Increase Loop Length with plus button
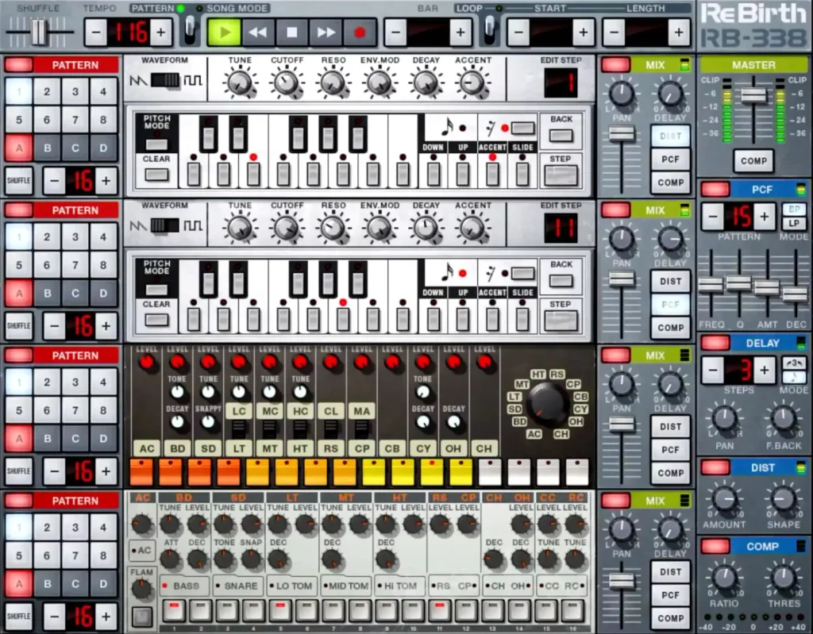Viewport: 813px width, 634px height. pos(679,33)
